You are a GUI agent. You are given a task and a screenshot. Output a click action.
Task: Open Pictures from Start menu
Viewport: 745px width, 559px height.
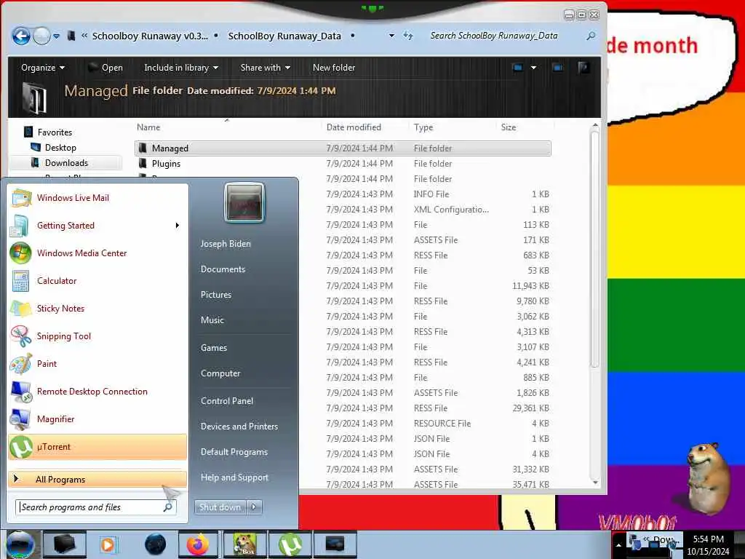click(216, 295)
